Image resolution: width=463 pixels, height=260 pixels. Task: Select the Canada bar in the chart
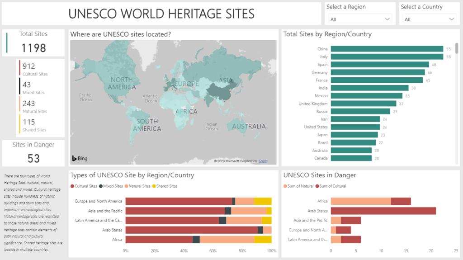point(351,158)
